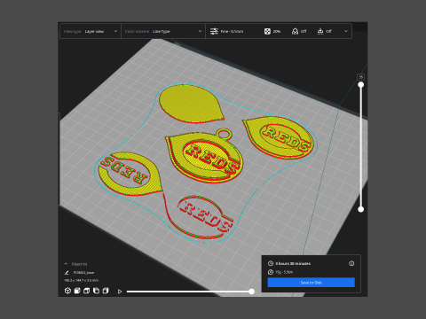Select the front view cube icon
Screen dimensions: 426x319
point(77,291)
